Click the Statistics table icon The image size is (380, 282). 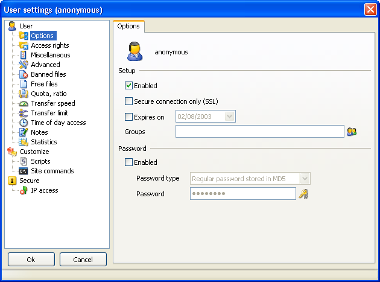click(x=24, y=142)
